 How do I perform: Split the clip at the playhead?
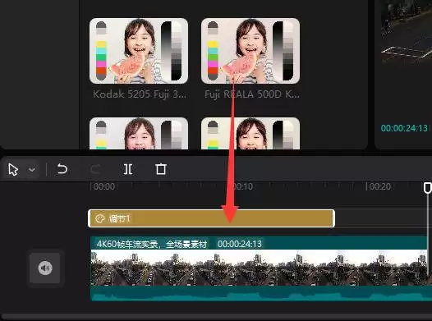(x=128, y=169)
